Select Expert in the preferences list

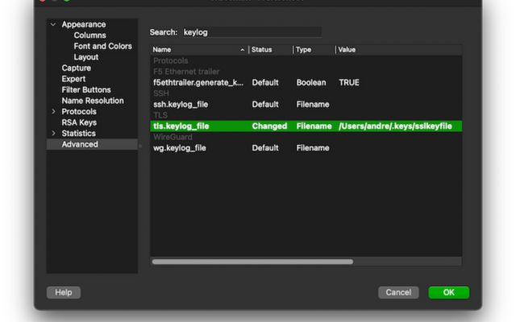coord(74,79)
